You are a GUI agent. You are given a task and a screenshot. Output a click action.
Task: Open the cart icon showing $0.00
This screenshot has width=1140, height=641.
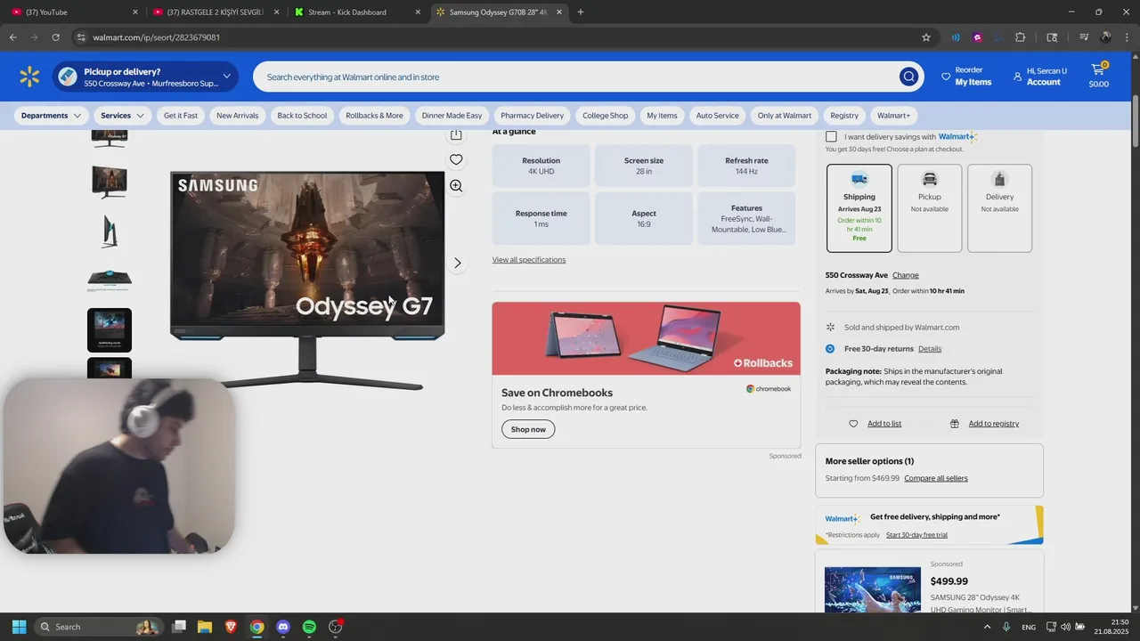click(x=1099, y=76)
